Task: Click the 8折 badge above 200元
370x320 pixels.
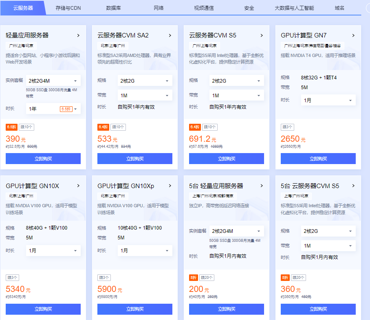Action: 194,278
